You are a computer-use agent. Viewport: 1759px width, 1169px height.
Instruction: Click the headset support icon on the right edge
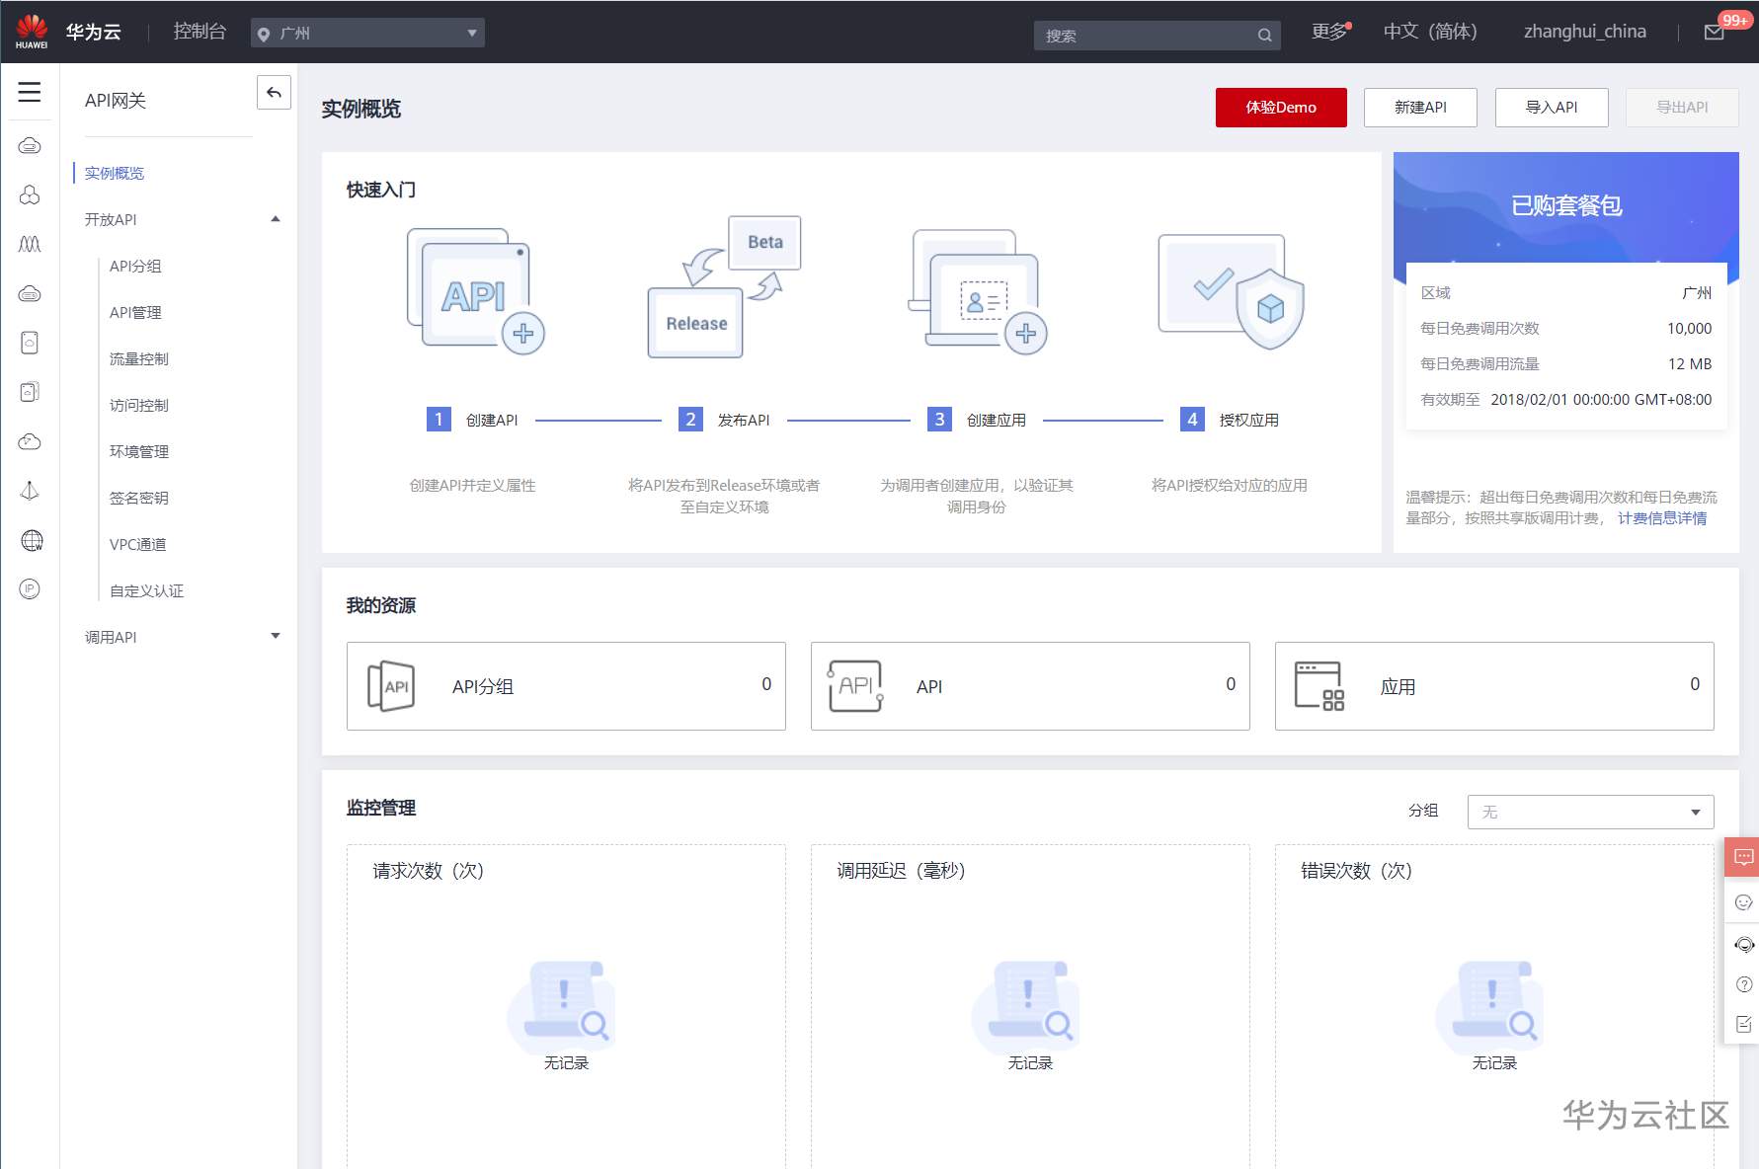pos(1743,945)
